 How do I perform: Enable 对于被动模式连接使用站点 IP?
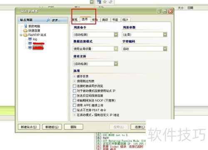pos(74,91)
